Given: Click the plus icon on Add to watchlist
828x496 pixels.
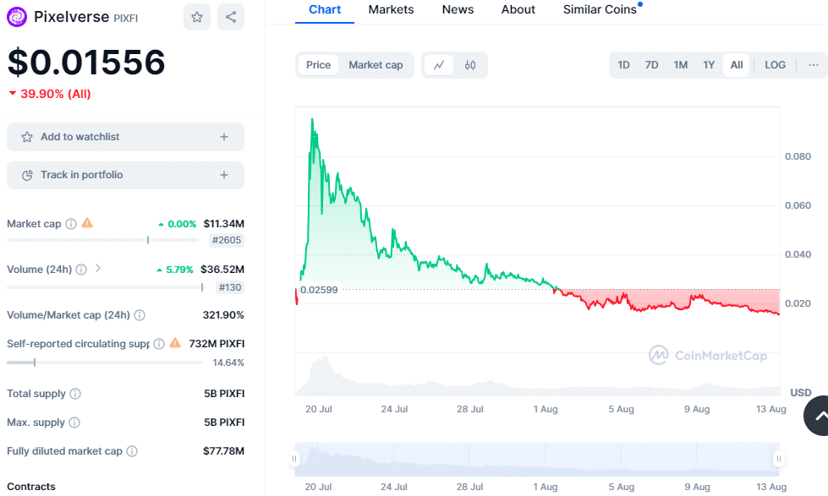Looking at the screenshot, I should pos(224,137).
